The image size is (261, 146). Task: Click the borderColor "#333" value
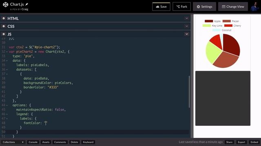coord(53,87)
